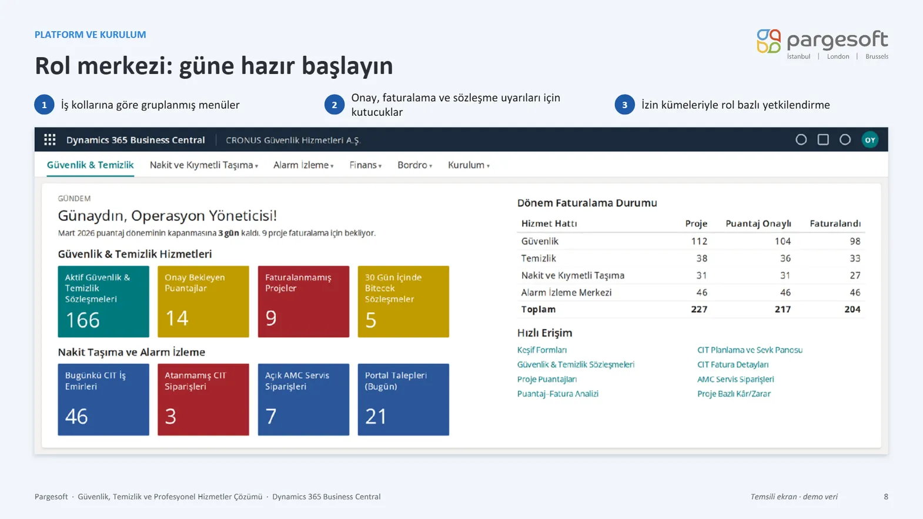Expand the Nakit ve Kıymetli Taşıma menu
This screenshot has height=519, width=923.
pyautogui.click(x=204, y=165)
